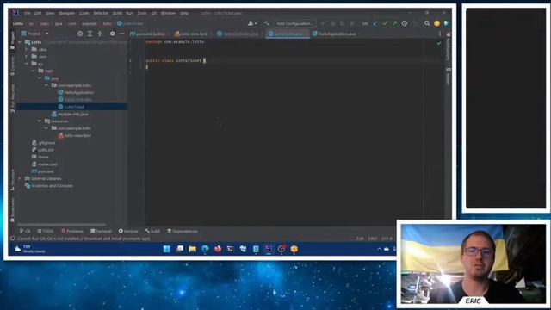
Task: Click the Git commit checkmark icon
Action: 385,23
